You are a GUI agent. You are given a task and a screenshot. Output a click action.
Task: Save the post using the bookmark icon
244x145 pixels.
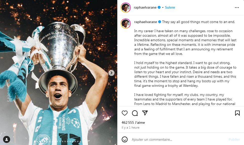[x=237, y=113]
